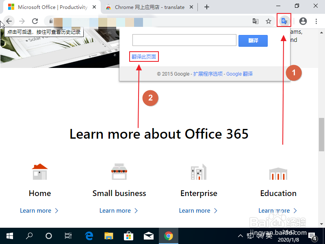Click the blue 翻译 button
This screenshot has height=244, width=325.
click(x=253, y=41)
